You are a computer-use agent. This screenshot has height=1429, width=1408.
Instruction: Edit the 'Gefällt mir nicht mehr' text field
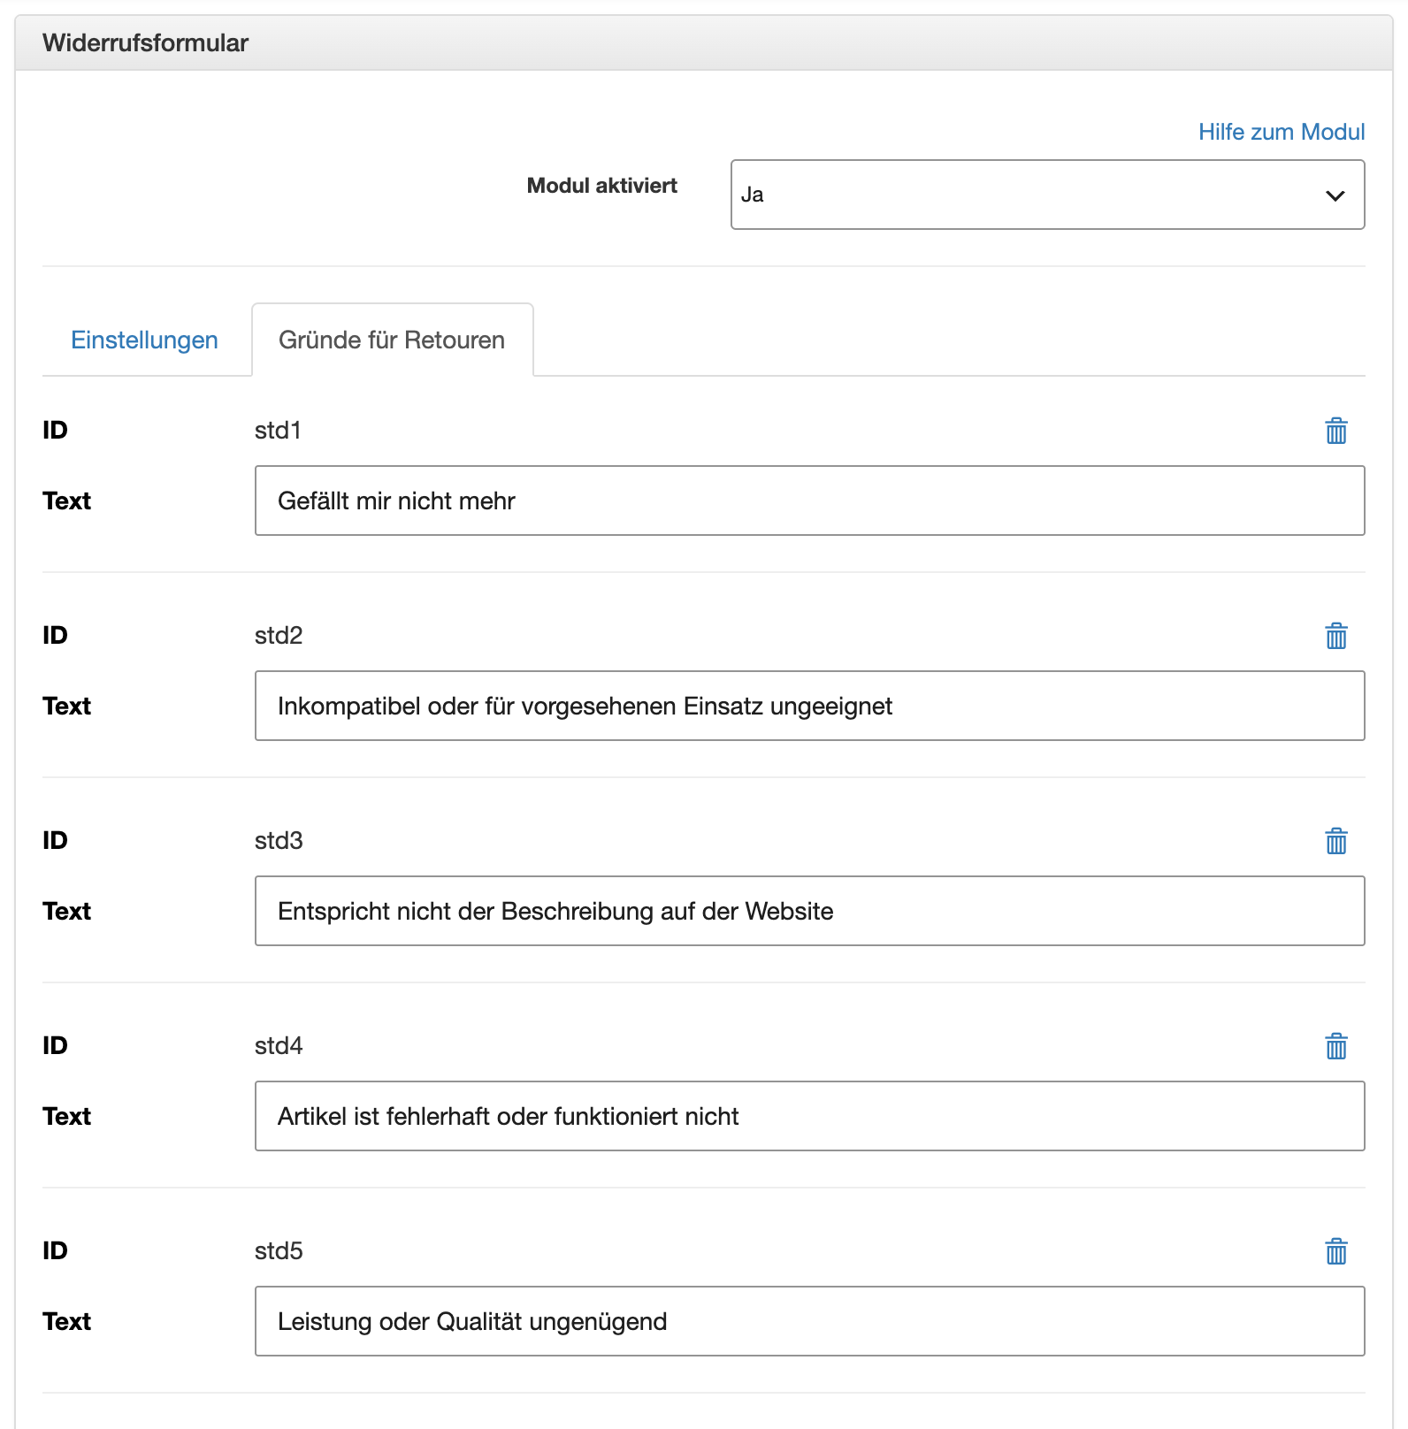(x=809, y=501)
